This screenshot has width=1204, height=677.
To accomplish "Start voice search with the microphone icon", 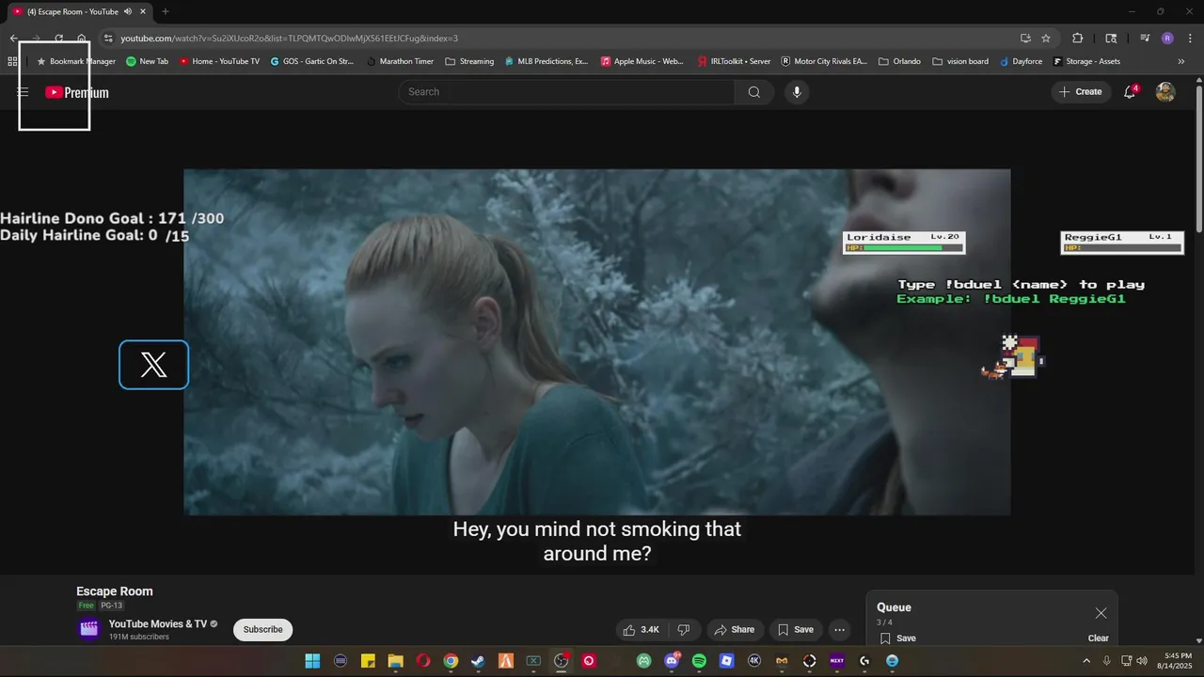I will click(797, 92).
